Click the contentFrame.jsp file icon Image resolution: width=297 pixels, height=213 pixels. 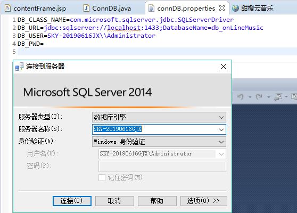coord(7,8)
